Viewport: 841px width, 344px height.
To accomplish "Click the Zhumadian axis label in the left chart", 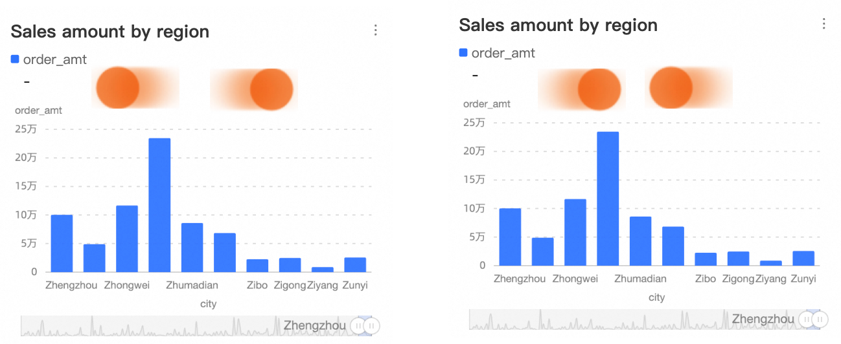I will coord(192,285).
